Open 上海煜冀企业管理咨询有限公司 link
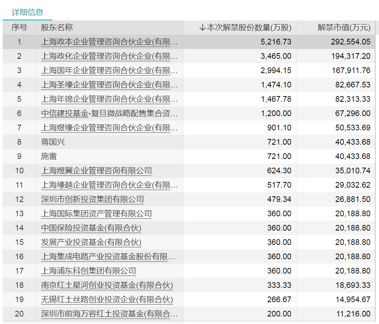Viewport: 379px width, 324px height. 96,171
